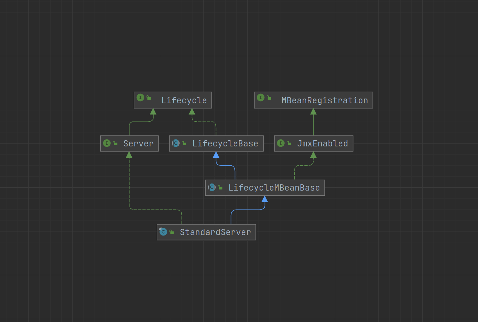Click the dashed green arrowhead from LifecycleBase into Lifecycle
Image resolution: width=478 pixels, height=322 pixels.
(192, 111)
